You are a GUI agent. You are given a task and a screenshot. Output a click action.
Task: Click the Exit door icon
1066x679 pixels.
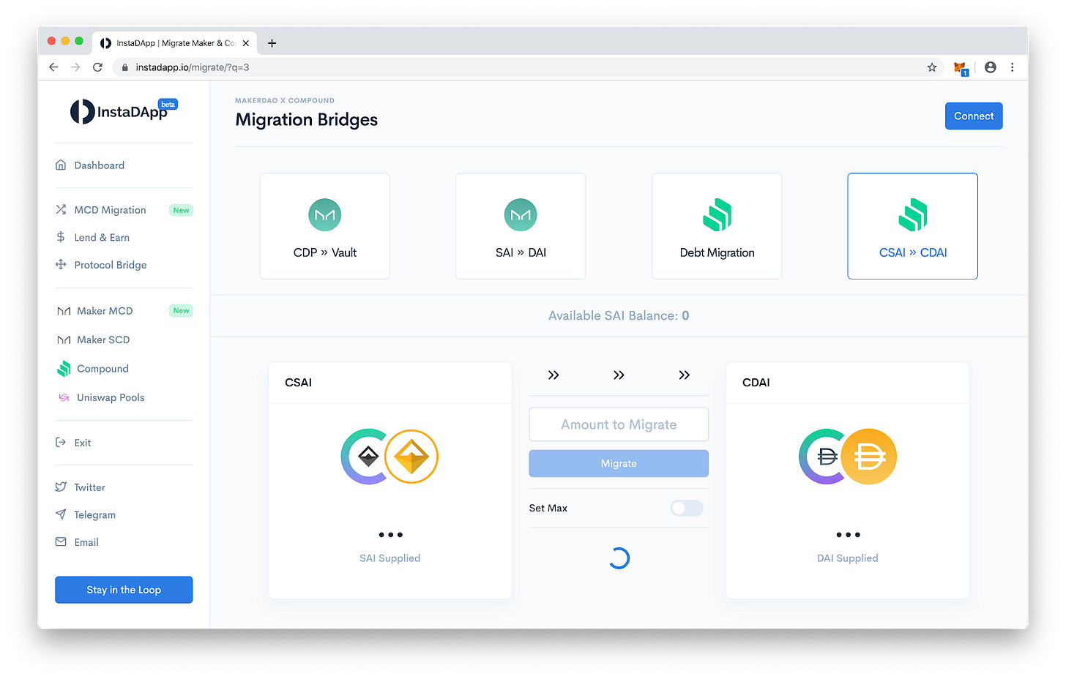[x=61, y=442]
